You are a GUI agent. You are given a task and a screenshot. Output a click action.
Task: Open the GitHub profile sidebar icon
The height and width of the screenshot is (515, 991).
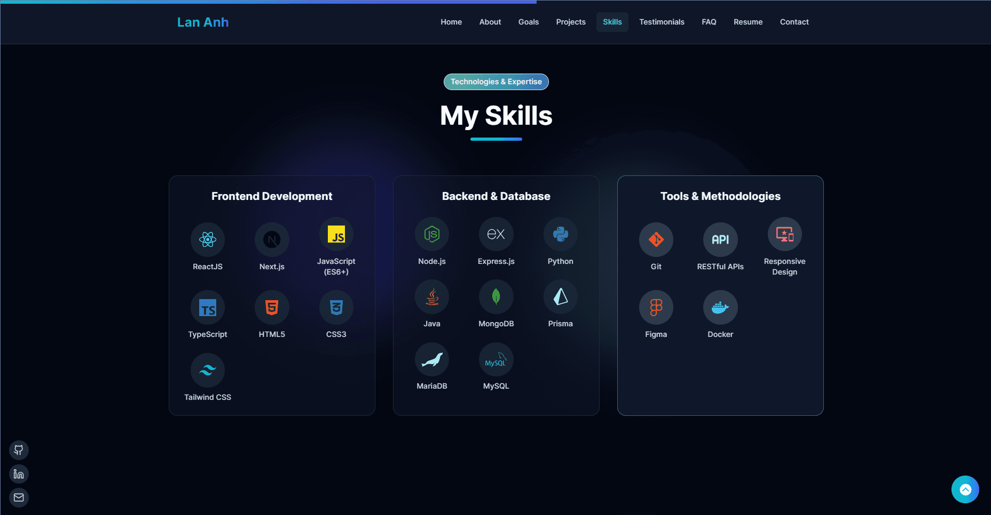click(x=19, y=450)
